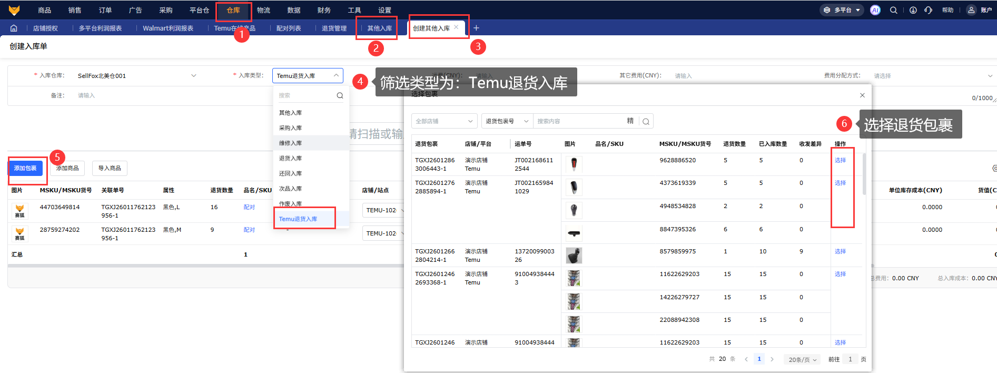This screenshot has height=373, width=997.
Task: Open thumbnail for MSKU 4373619339
Action: (x=574, y=187)
